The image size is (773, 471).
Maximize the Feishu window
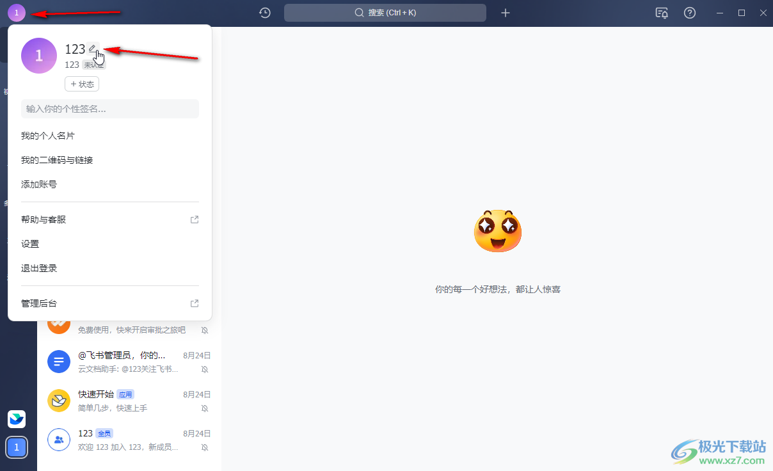(742, 13)
